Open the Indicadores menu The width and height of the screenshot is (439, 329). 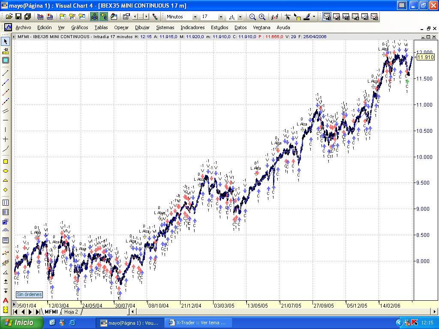[192, 27]
